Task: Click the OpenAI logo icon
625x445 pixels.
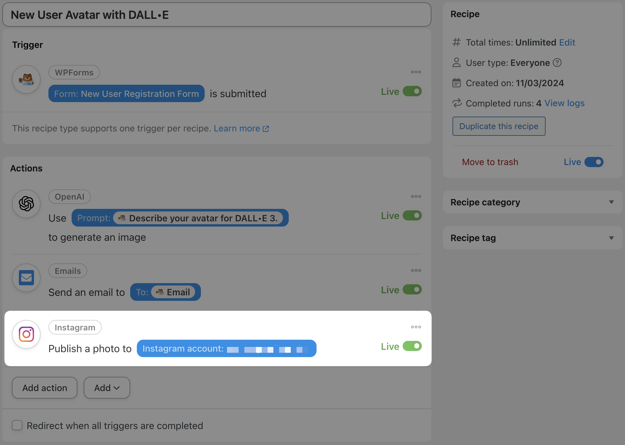Action: coord(26,204)
